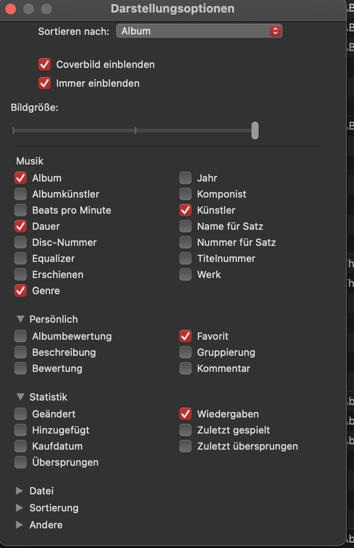Open the "Sortieren nach" Album dropdown
This screenshot has height=548, width=354.
click(x=199, y=31)
